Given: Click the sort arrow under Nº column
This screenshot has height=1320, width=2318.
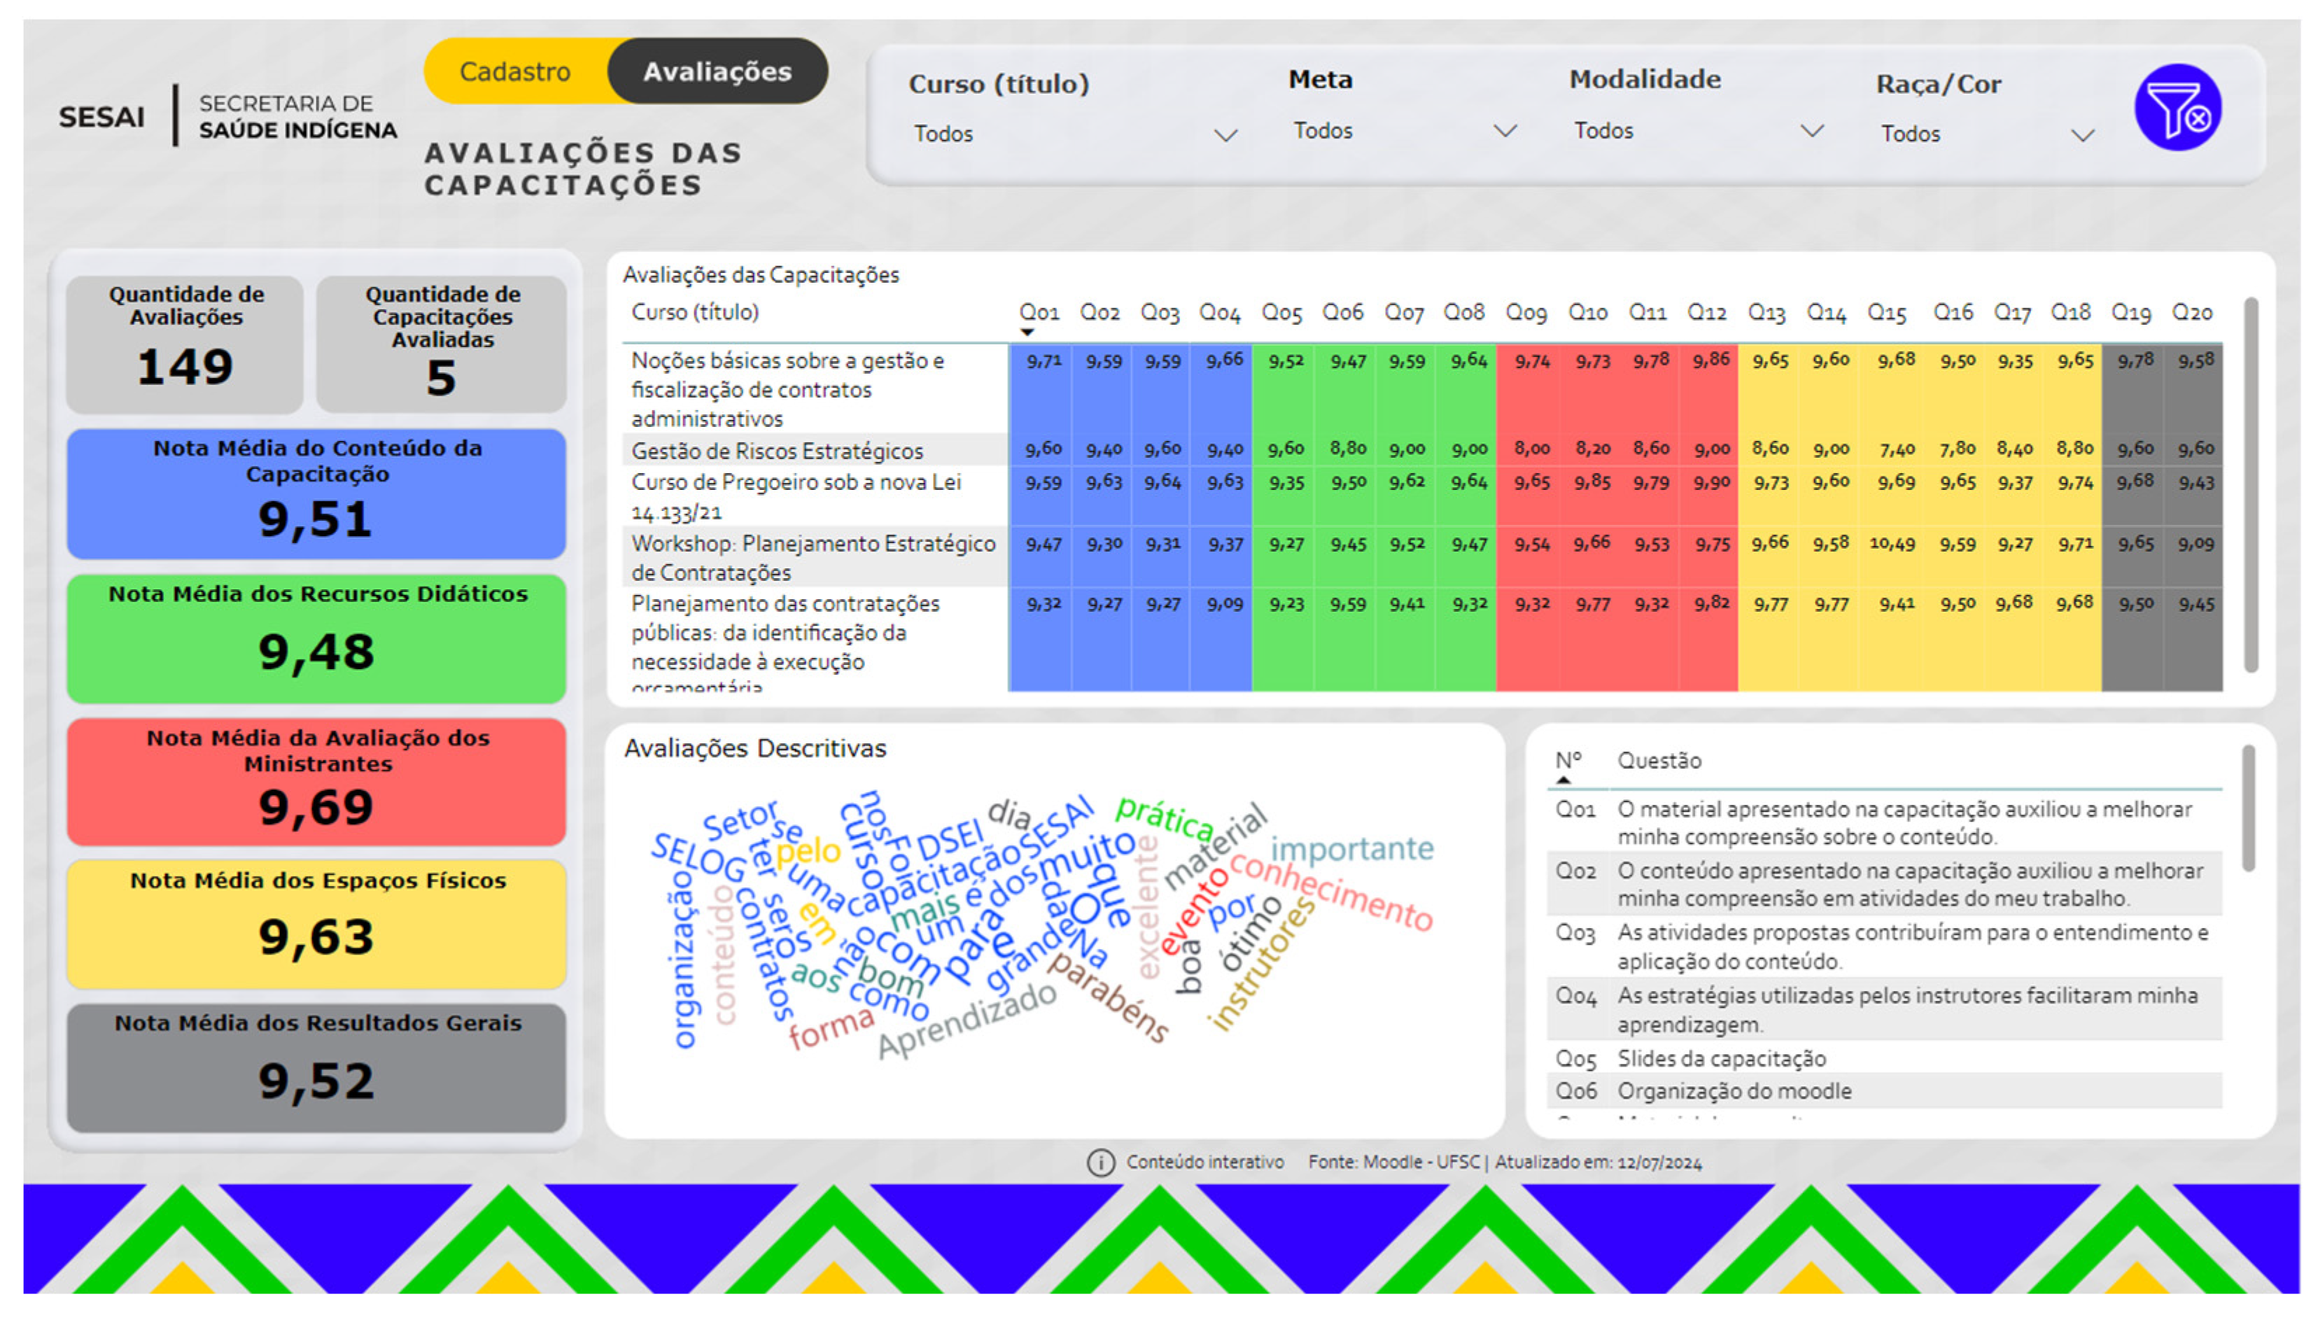Looking at the screenshot, I should click(x=1563, y=780).
